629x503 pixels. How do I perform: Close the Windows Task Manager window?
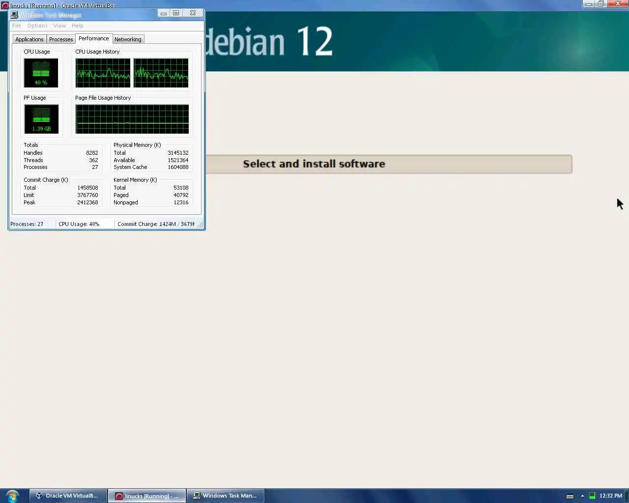(x=193, y=13)
